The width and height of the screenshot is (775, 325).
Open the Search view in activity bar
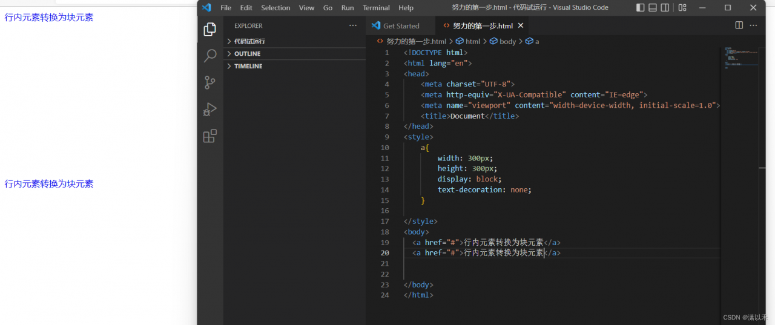click(210, 56)
